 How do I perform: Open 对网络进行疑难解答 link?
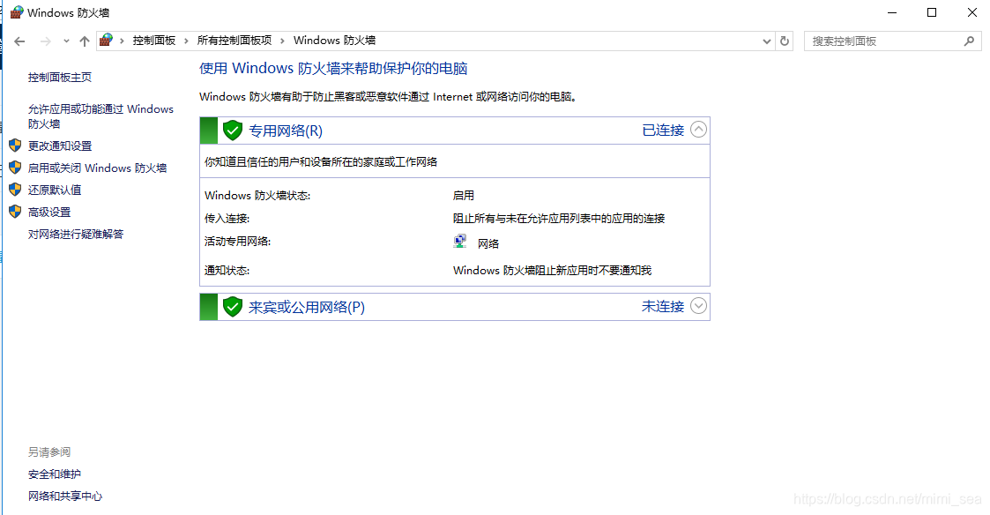click(x=76, y=235)
